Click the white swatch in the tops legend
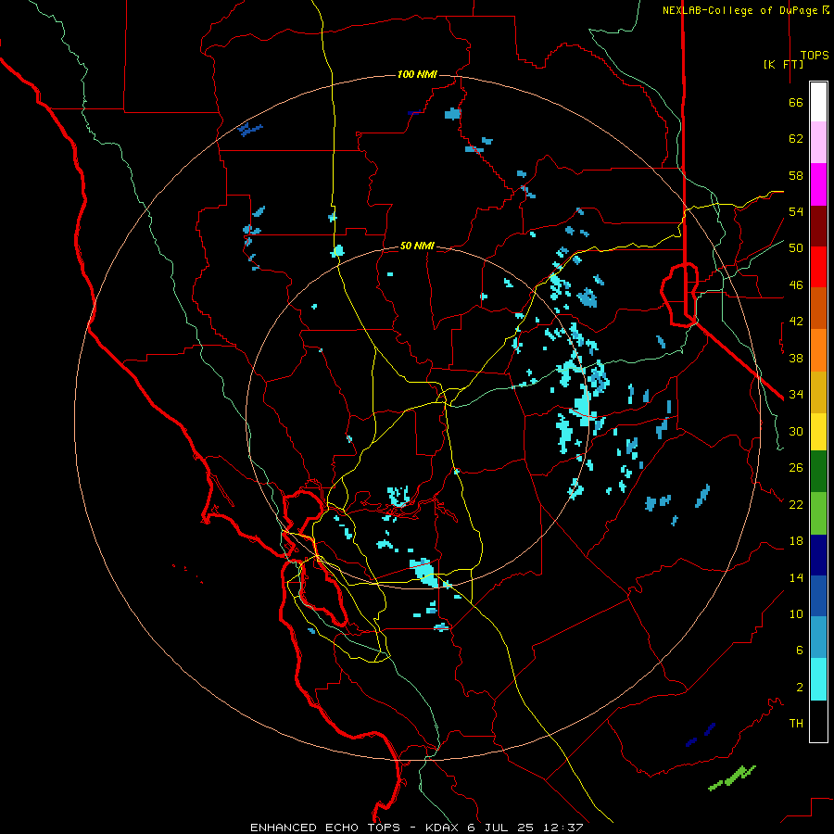This screenshot has height=834, width=834. point(818,102)
